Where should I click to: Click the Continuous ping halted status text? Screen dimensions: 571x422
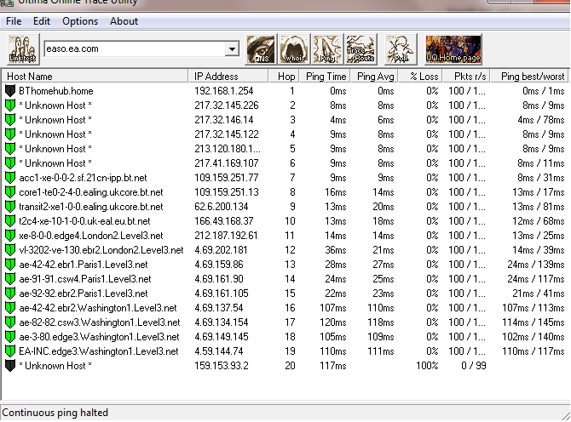[x=55, y=413]
